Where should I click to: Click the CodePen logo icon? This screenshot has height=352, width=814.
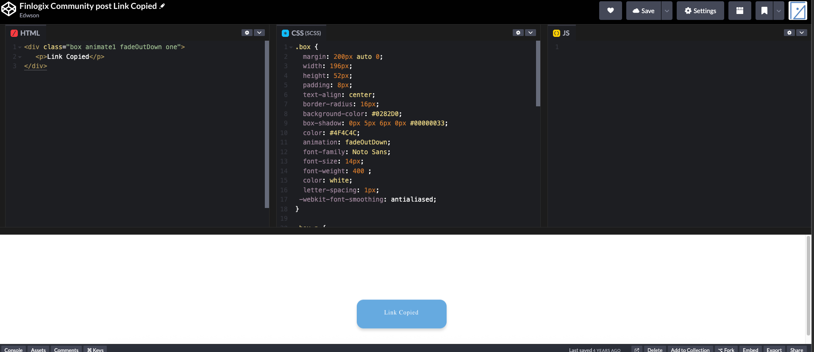[8, 9]
